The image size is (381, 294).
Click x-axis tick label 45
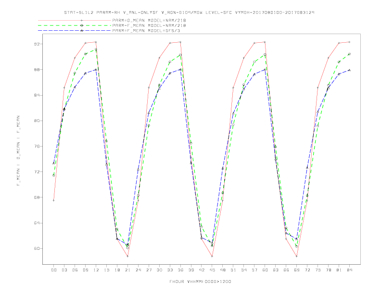point(212,270)
